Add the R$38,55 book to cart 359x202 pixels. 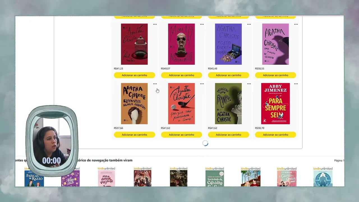(275, 75)
